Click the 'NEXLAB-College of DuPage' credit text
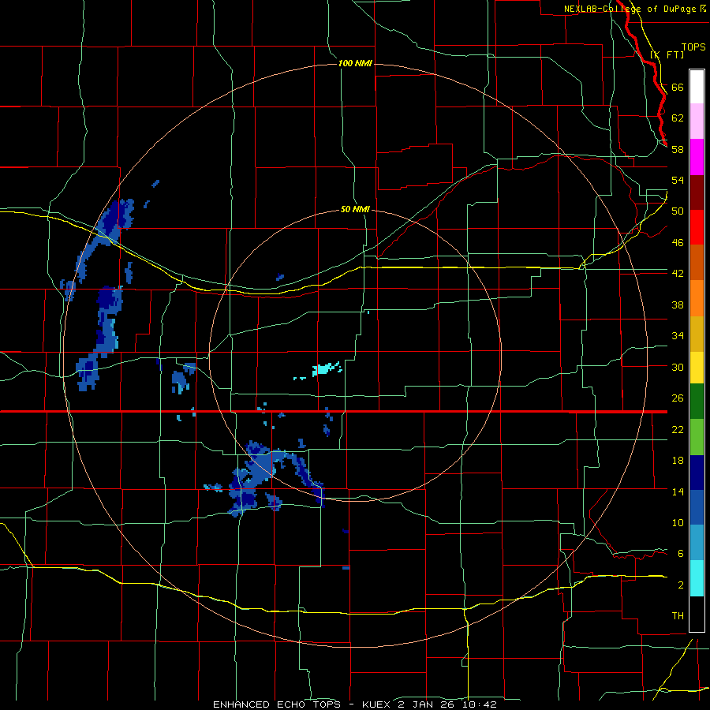710x710 pixels. pyautogui.click(x=630, y=9)
